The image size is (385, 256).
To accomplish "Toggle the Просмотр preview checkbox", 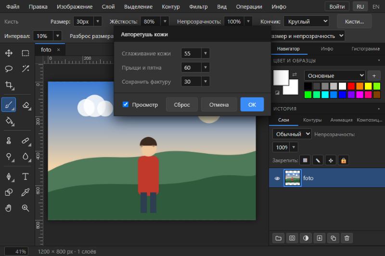I will coord(126,104).
